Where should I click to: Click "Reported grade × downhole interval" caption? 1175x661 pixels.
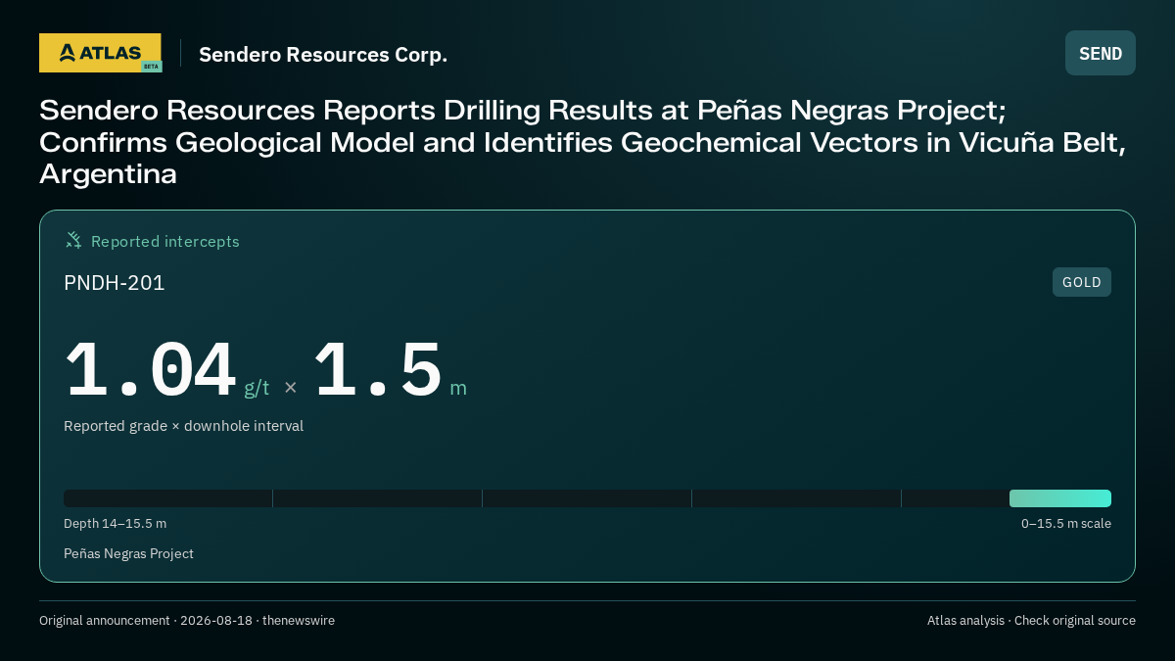(x=184, y=426)
